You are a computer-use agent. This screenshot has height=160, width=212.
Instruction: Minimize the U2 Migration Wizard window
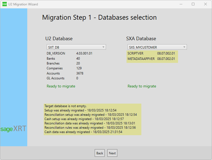point(180,4)
